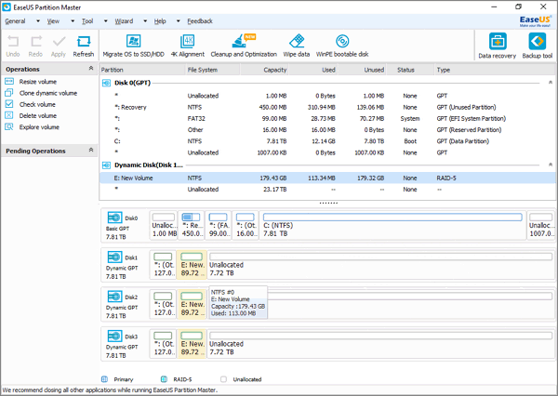
Task: Open the Tool menu
Action: click(87, 21)
